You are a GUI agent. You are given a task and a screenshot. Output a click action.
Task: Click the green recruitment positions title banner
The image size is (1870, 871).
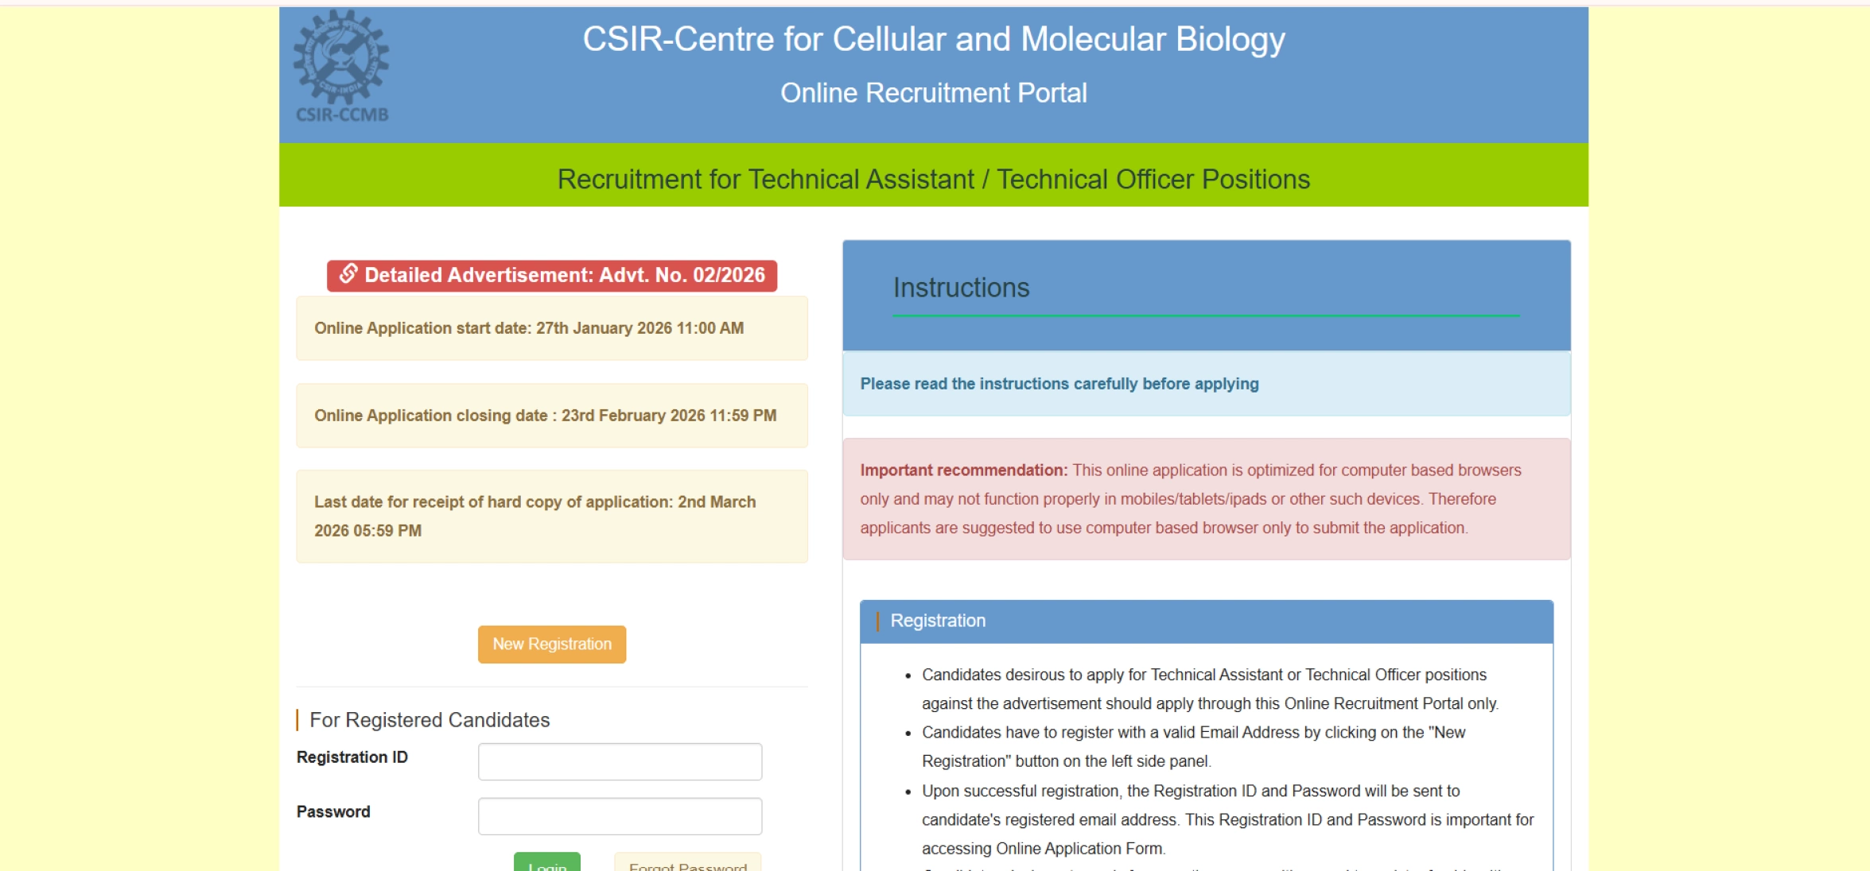[x=933, y=179]
